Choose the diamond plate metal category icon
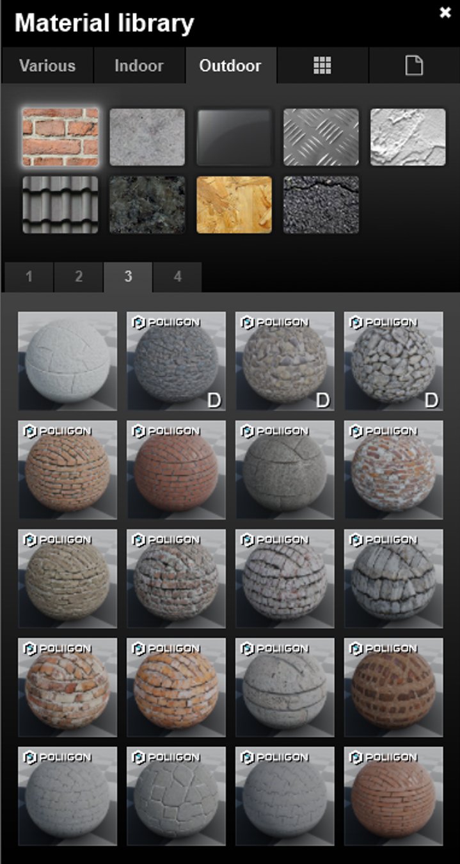Viewport: 460px width, 864px height. (x=321, y=137)
